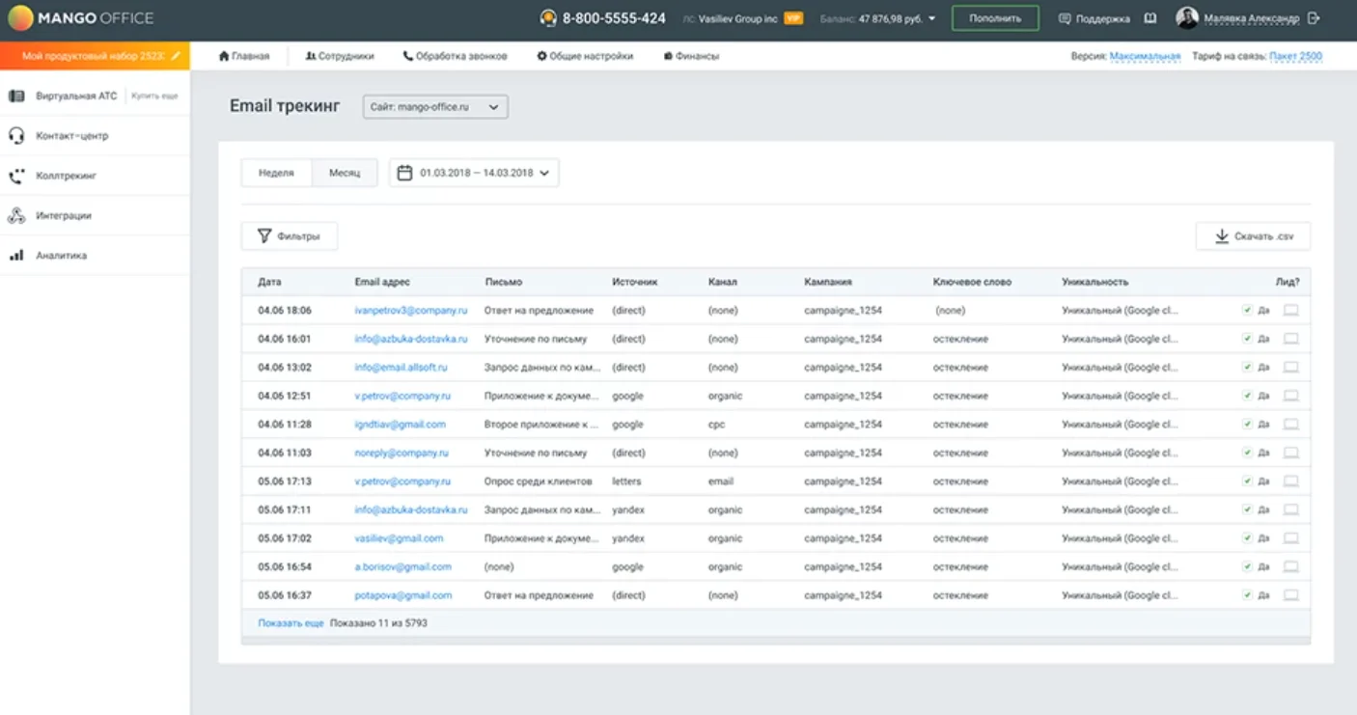Toggle the lead checkbox for igndtiav@gmail.com

click(x=1247, y=425)
